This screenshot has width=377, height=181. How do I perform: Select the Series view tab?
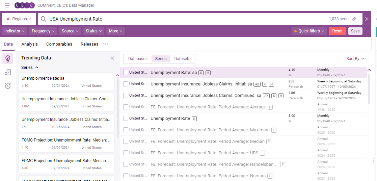pyautogui.click(x=161, y=59)
